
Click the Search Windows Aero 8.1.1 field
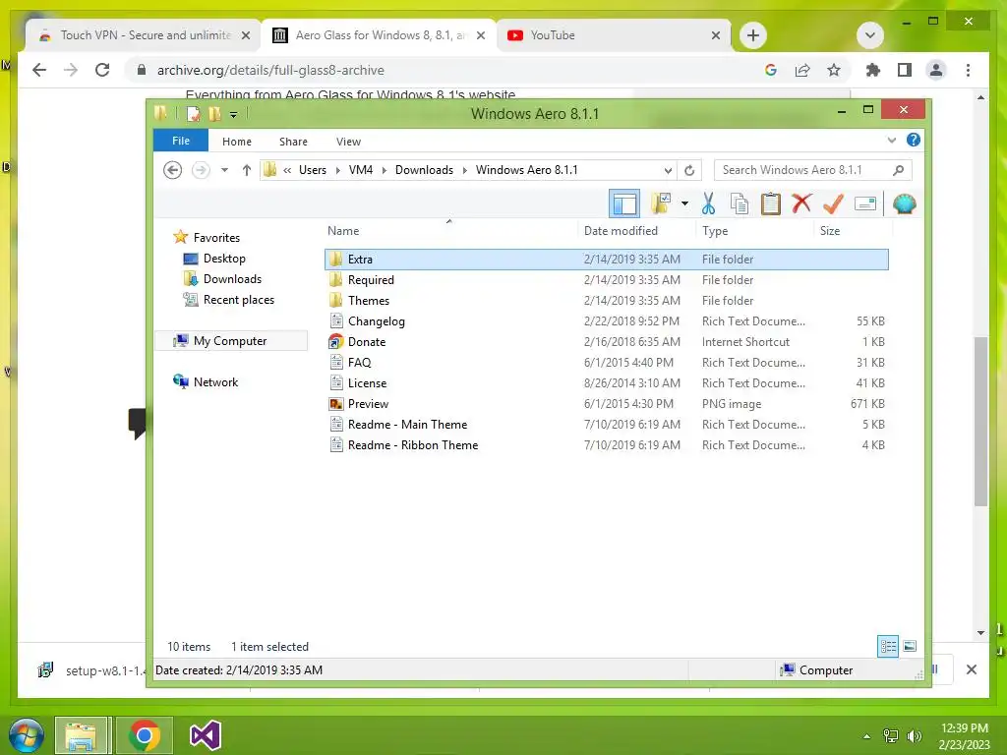click(812, 170)
